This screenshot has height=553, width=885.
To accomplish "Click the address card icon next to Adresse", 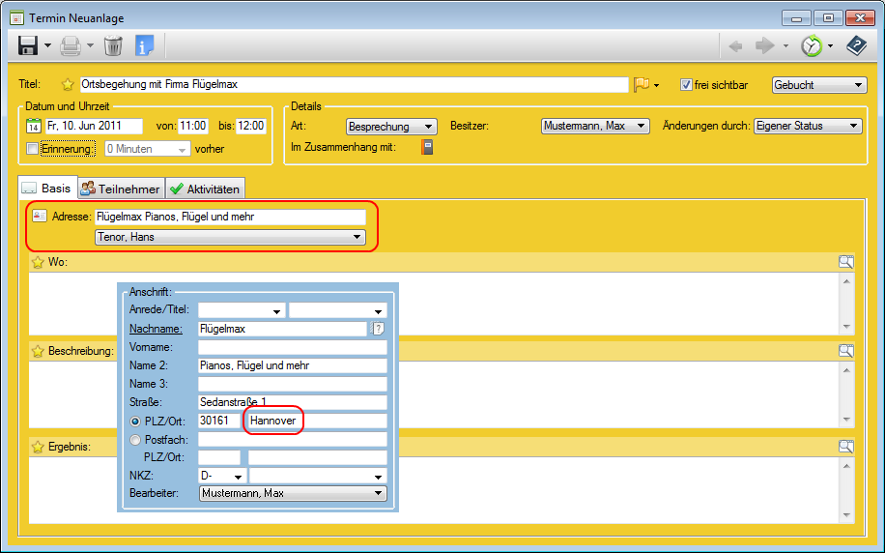I will coord(40,216).
